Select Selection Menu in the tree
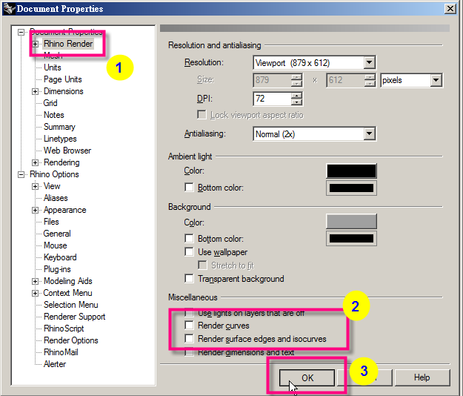This screenshot has height=396, width=463. pos(71,305)
